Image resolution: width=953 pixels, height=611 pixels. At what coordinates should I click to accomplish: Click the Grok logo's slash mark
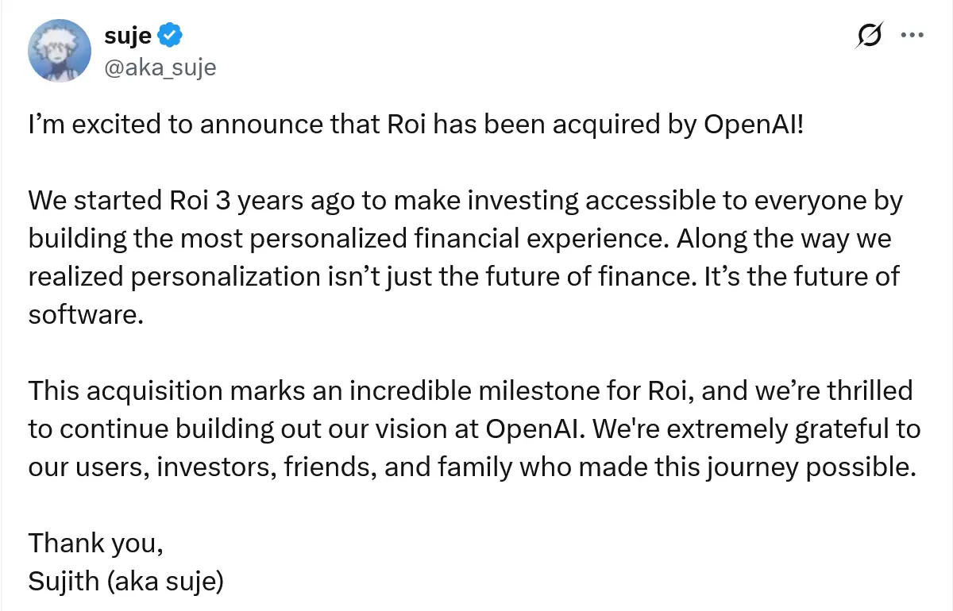tap(870, 35)
